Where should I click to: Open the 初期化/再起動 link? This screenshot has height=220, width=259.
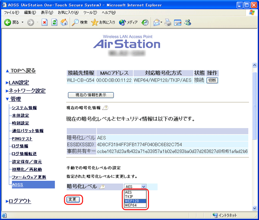pos(27,169)
